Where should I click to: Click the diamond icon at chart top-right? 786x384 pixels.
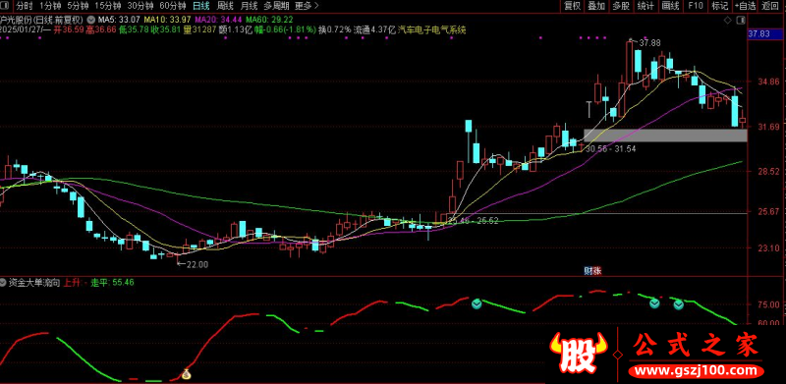[x=727, y=20]
